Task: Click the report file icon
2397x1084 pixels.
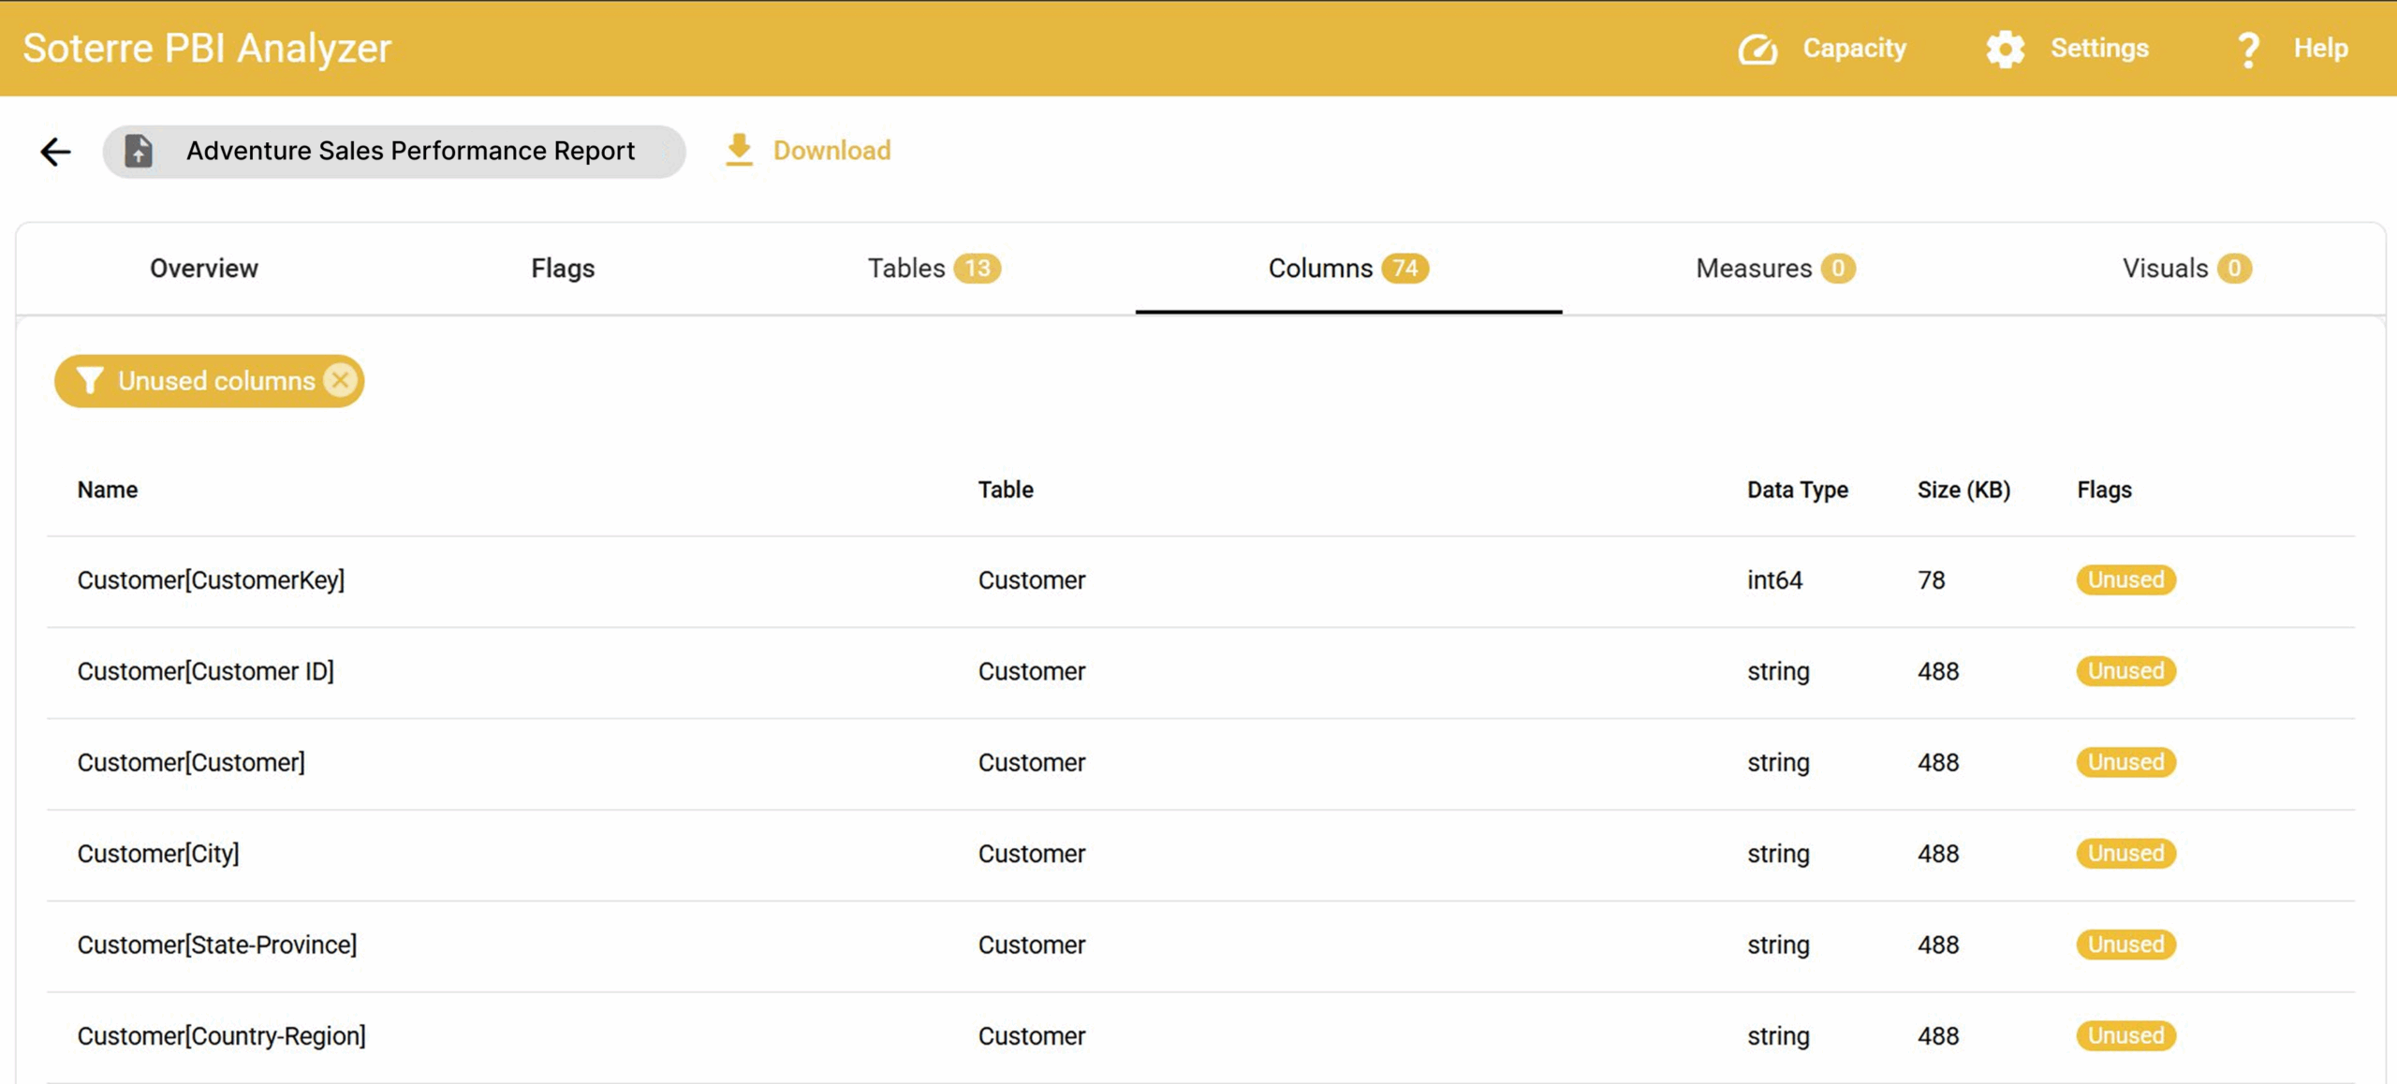Action: coord(138,151)
